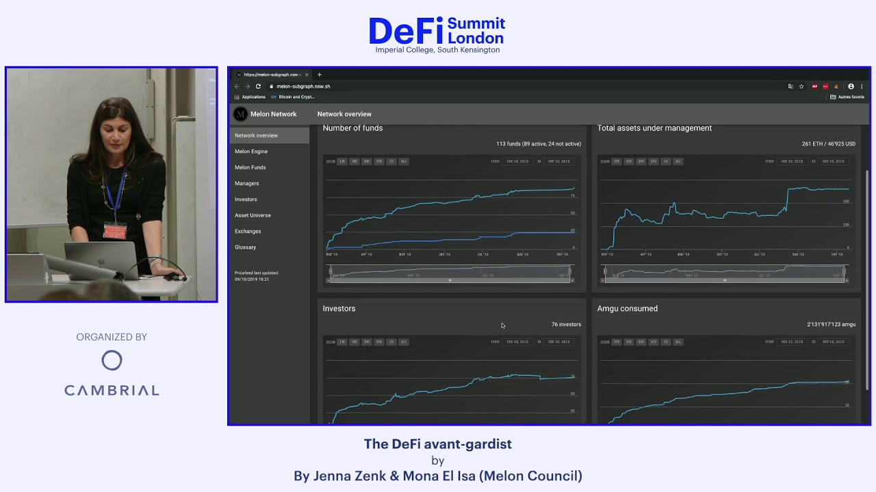Image resolution: width=876 pixels, height=492 pixels.
Task: Set Total assets chart zoom to All
Action: (x=678, y=161)
